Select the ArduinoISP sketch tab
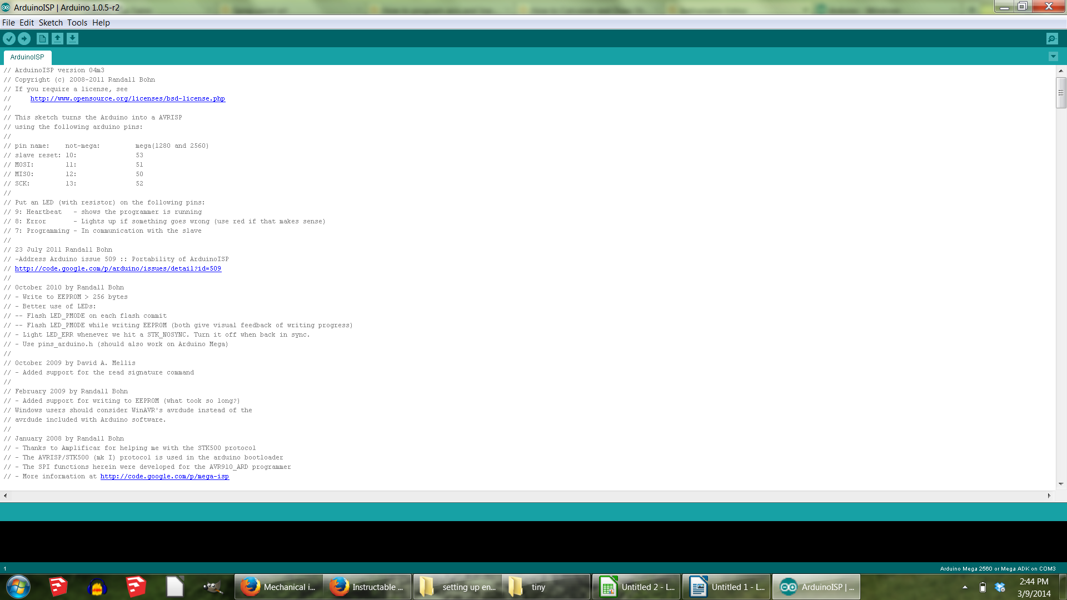Screen dimensions: 1067x600 27,57
